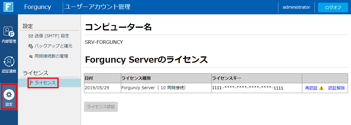Click the masked license key cell
The height and width of the screenshot is (125, 351).
point(257,88)
